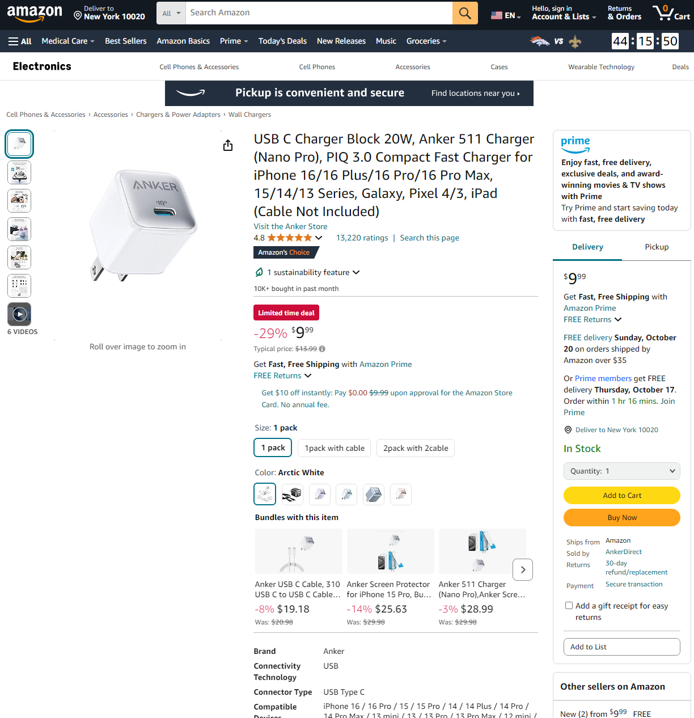694x718 pixels.
Task: Click the Add to Cart button
Action: click(622, 496)
